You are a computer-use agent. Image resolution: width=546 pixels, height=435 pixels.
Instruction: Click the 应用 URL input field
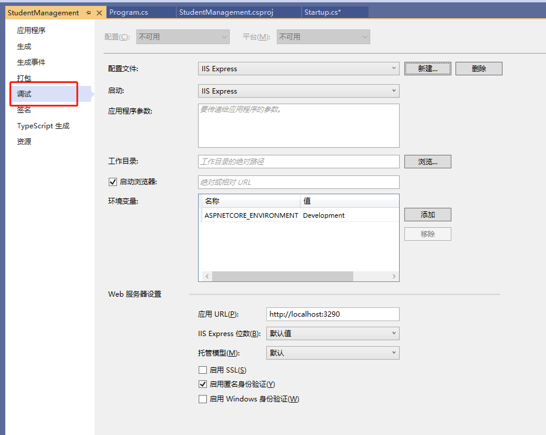pos(333,314)
